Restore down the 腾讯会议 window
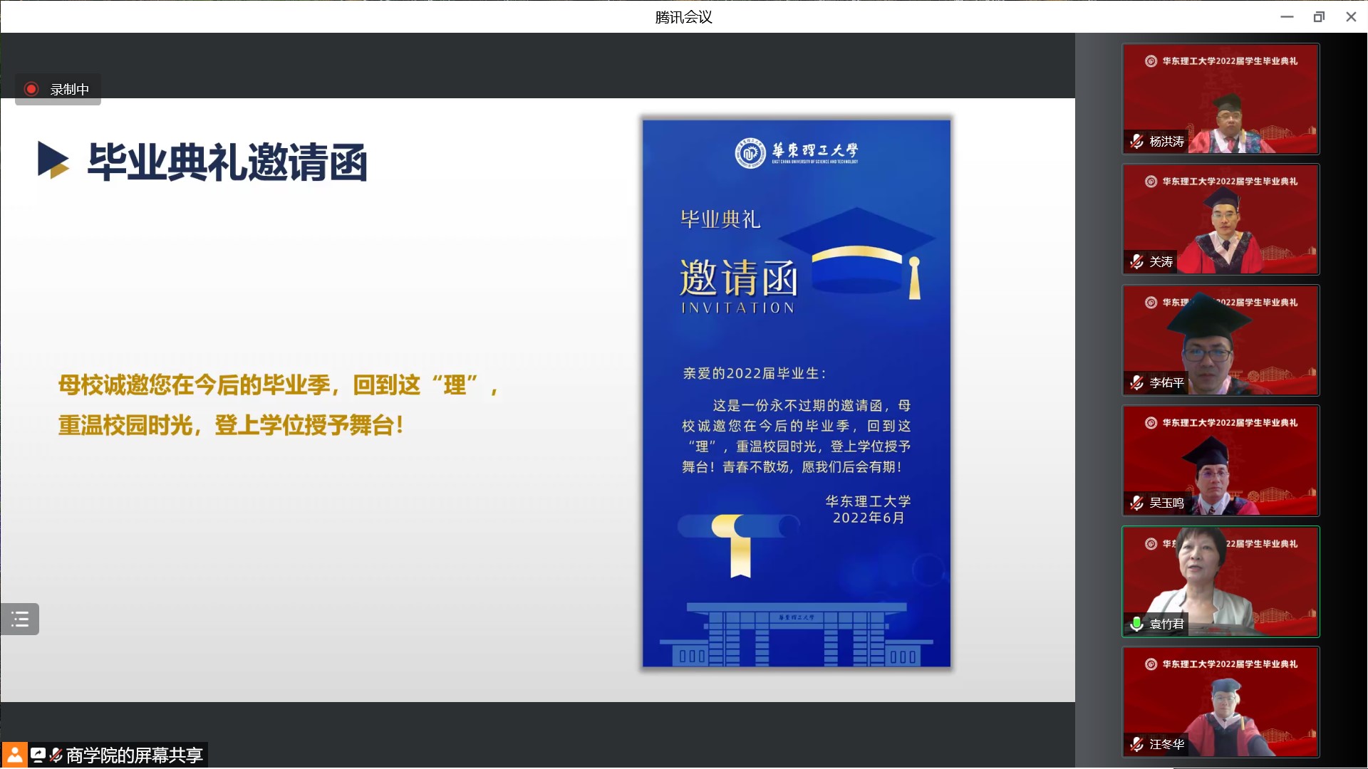Image resolution: width=1368 pixels, height=769 pixels. (1319, 16)
